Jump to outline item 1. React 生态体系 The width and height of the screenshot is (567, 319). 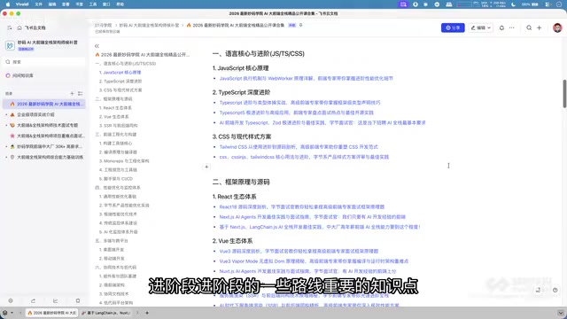click(115, 108)
